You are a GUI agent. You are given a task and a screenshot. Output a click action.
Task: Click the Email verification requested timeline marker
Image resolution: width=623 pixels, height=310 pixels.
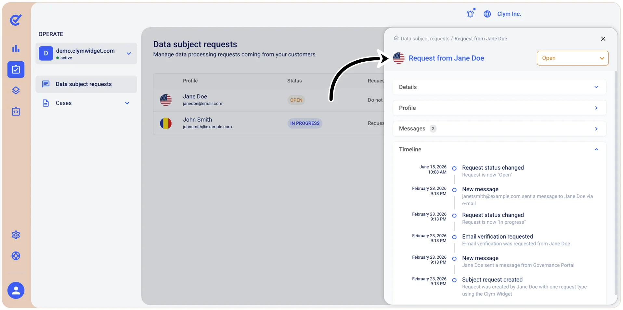(x=454, y=237)
